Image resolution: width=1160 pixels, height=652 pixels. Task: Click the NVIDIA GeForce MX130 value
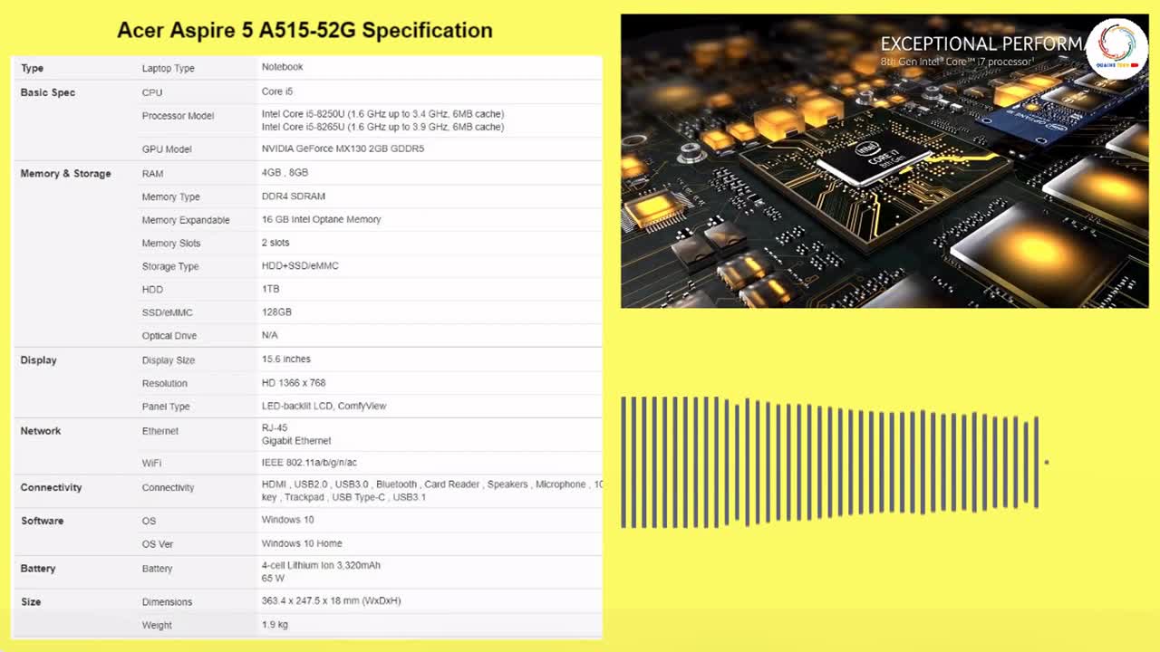(x=343, y=149)
